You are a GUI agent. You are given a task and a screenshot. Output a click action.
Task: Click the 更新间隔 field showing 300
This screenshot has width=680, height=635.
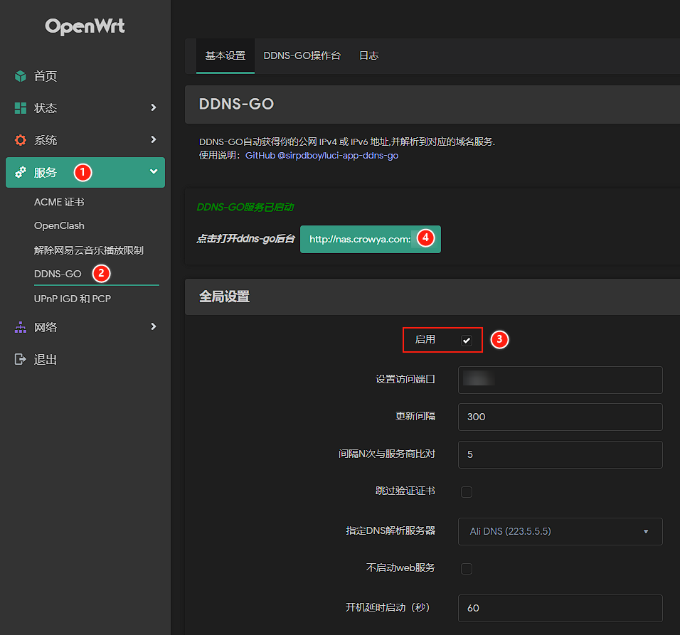(x=560, y=417)
